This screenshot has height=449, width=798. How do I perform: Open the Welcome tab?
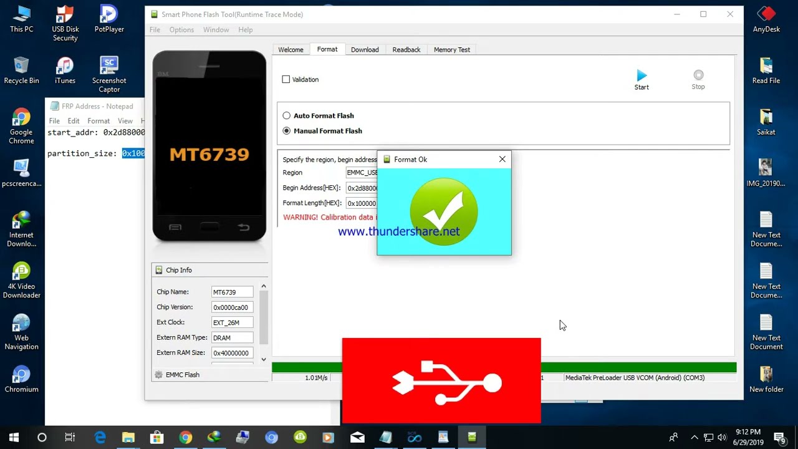291,50
